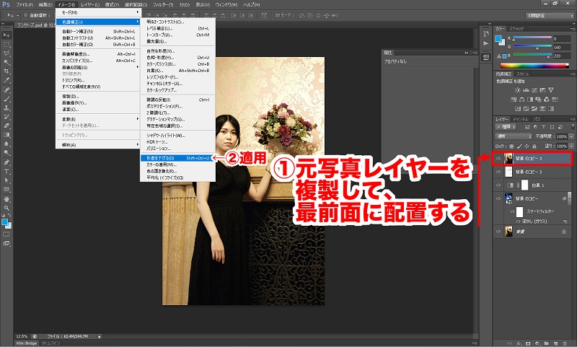Image resolution: width=577 pixels, height=347 pixels.
Task: Click the Mini Bridge play button on the dock
Action: click(485, 43)
